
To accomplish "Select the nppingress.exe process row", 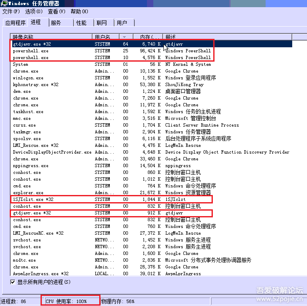I will tap(151, 165).
